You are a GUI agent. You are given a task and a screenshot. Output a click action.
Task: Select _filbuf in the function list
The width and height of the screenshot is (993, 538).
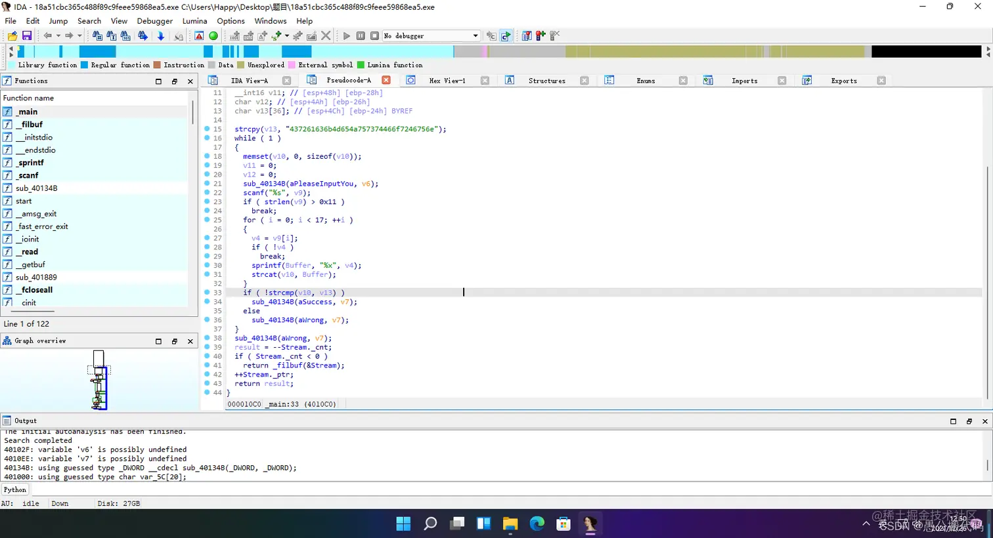95,125
